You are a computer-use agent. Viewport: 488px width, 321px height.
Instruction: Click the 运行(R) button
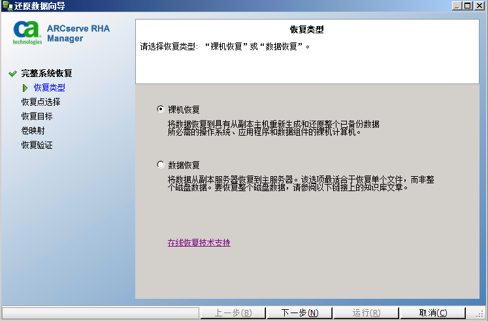[x=366, y=313]
